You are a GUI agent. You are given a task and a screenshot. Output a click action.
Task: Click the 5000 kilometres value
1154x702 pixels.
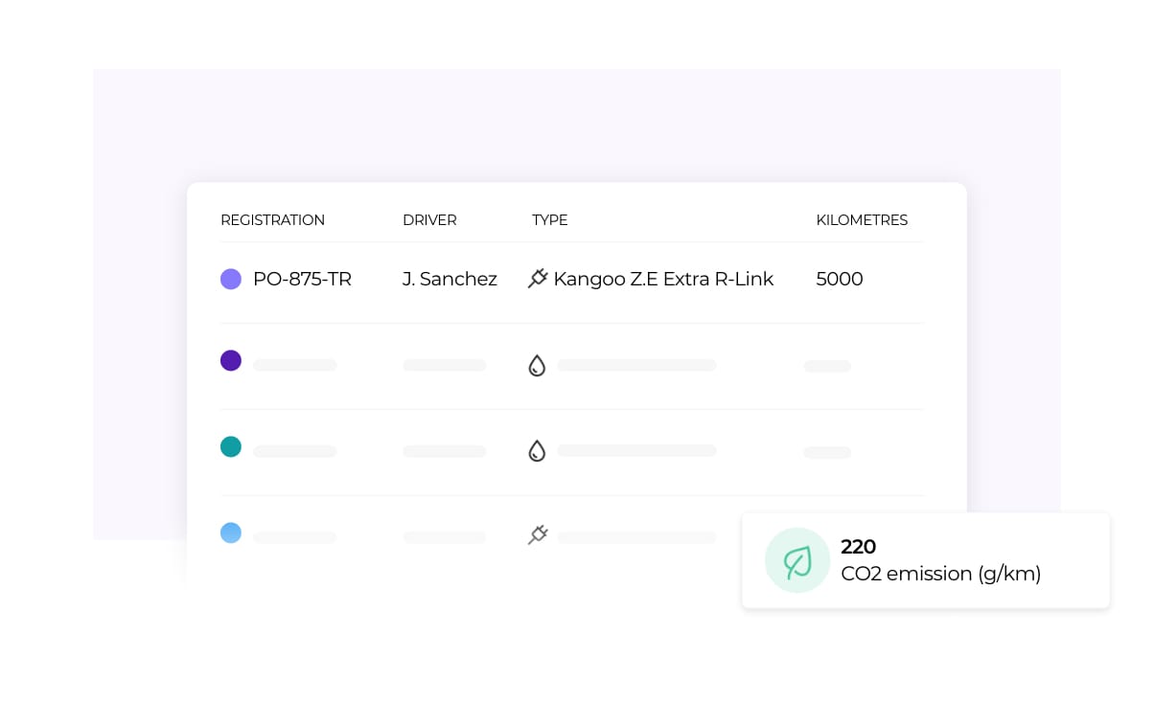tap(840, 280)
